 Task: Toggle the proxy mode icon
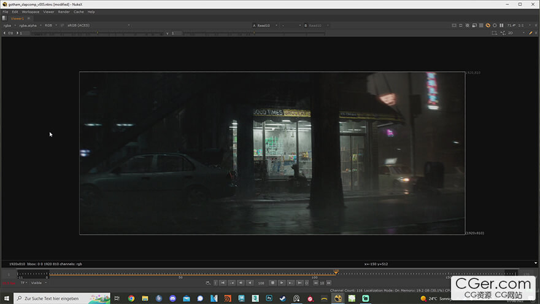coord(474,25)
